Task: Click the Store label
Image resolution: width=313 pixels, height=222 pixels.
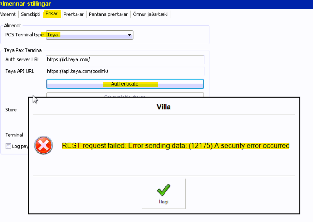Action: tap(11, 110)
